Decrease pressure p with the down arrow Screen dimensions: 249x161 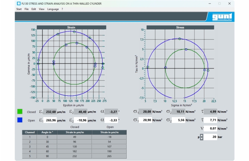coord(202,138)
